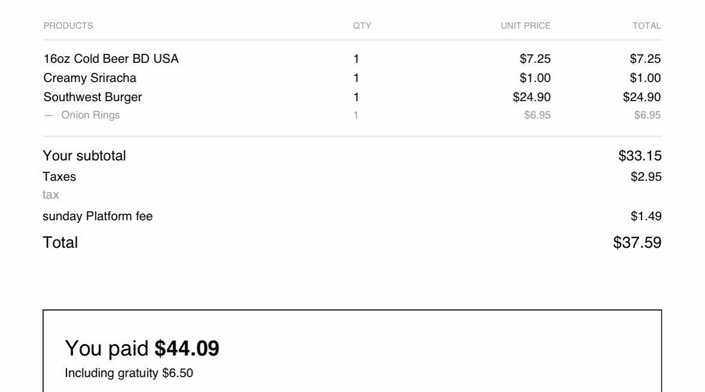Click the gray tax sublabel under Taxes
The width and height of the screenshot is (705, 392).
coord(51,195)
